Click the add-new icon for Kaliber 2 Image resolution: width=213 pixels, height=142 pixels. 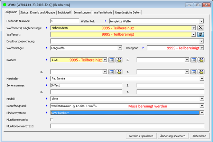click(201, 60)
